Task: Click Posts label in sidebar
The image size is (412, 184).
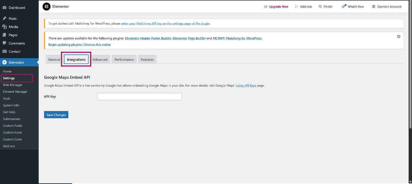Action: (13, 19)
